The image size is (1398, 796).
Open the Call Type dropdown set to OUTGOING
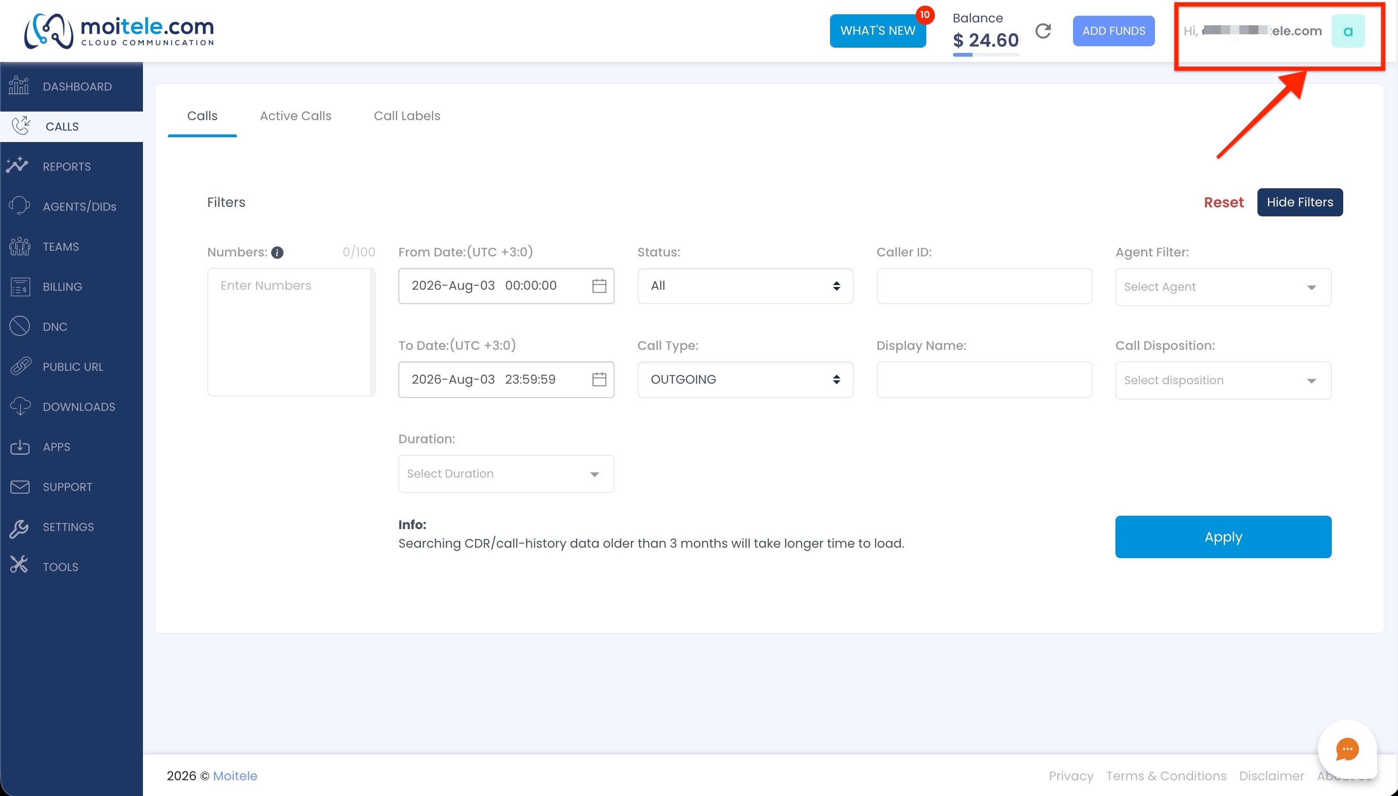tap(745, 379)
